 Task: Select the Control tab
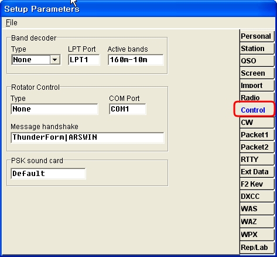(x=255, y=110)
